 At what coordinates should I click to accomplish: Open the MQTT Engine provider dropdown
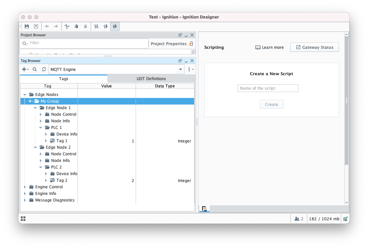(181, 69)
